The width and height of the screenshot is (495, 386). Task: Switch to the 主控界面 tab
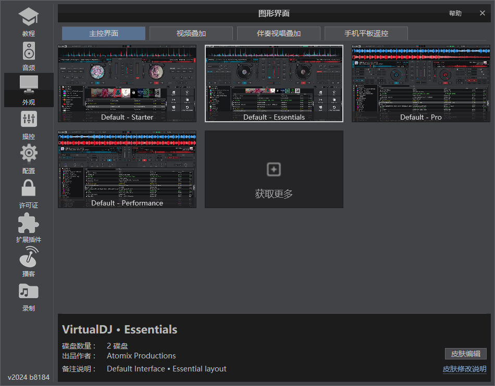point(104,33)
